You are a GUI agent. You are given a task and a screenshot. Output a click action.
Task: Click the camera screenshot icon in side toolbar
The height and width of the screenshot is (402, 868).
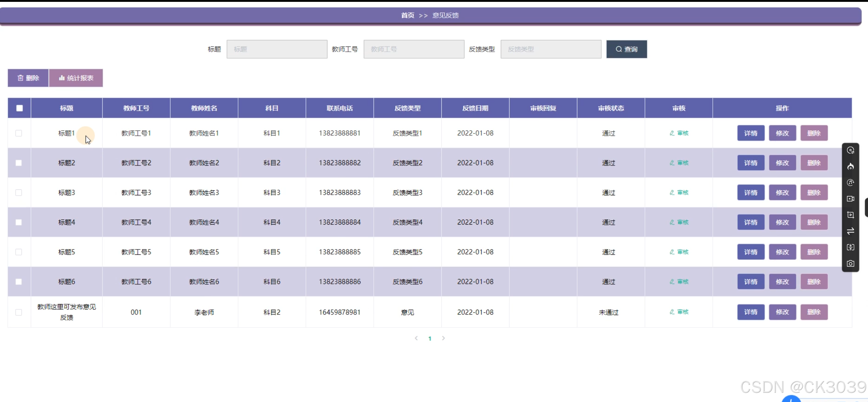point(850,263)
